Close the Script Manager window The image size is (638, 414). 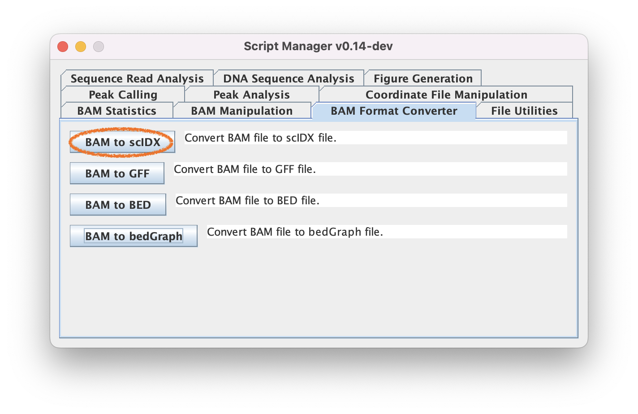click(x=63, y=47)
